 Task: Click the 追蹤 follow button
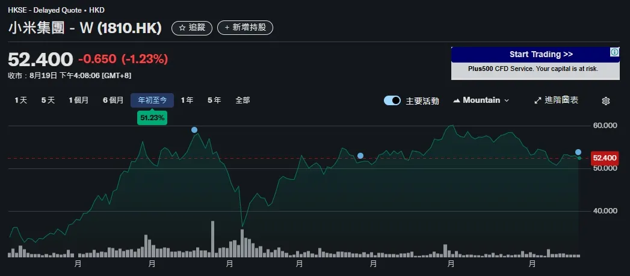(191, 28)
